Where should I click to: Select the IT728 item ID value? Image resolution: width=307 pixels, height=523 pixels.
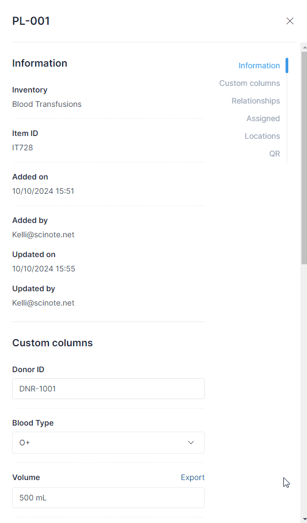pos(23,148)
